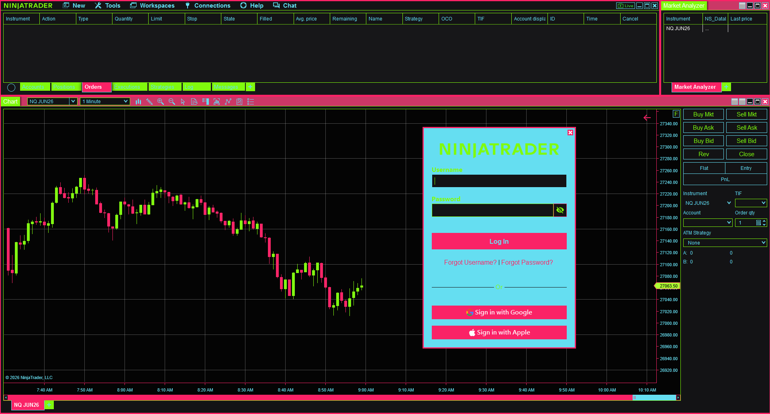Click the F button on chart corner
The image size is (770, 414).
[x=676, y=114]
